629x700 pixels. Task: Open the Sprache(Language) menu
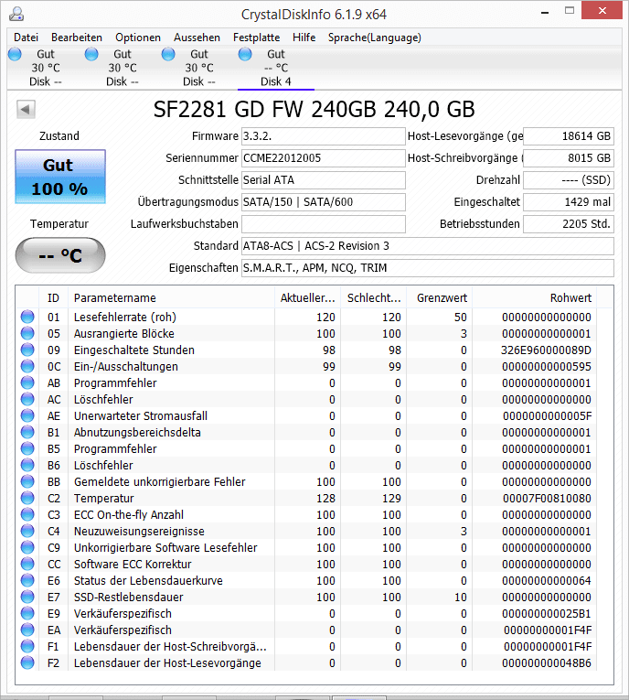pyautogui.click(x=375, y=38)
